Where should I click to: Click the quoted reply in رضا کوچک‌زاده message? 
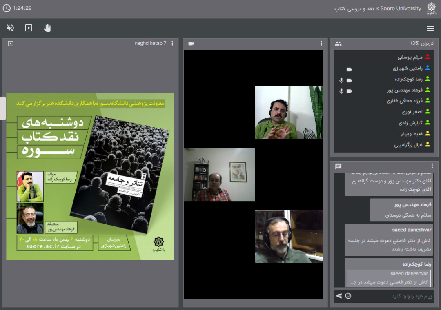coord(389,278)
